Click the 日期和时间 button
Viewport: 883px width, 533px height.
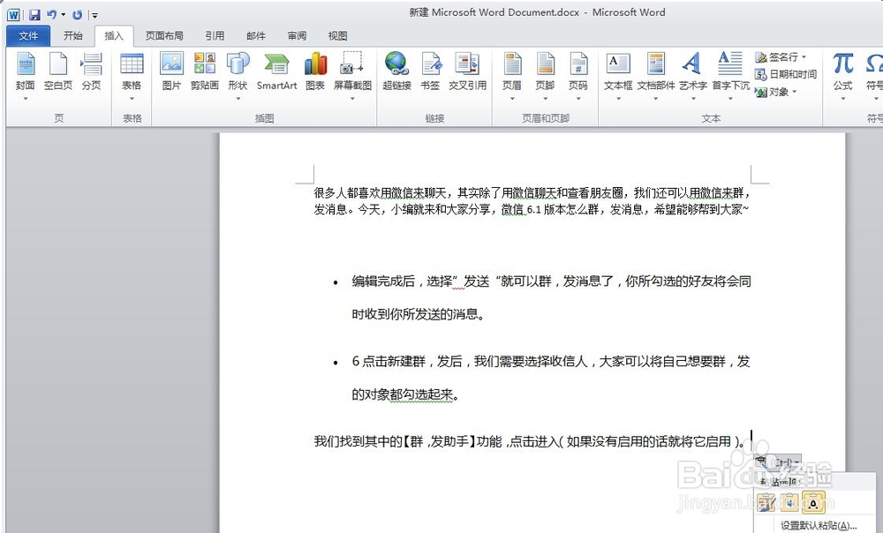pos(786,74)
